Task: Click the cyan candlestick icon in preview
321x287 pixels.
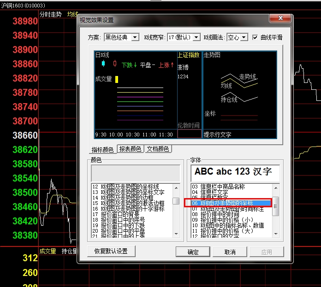Action: pos(103,64)
